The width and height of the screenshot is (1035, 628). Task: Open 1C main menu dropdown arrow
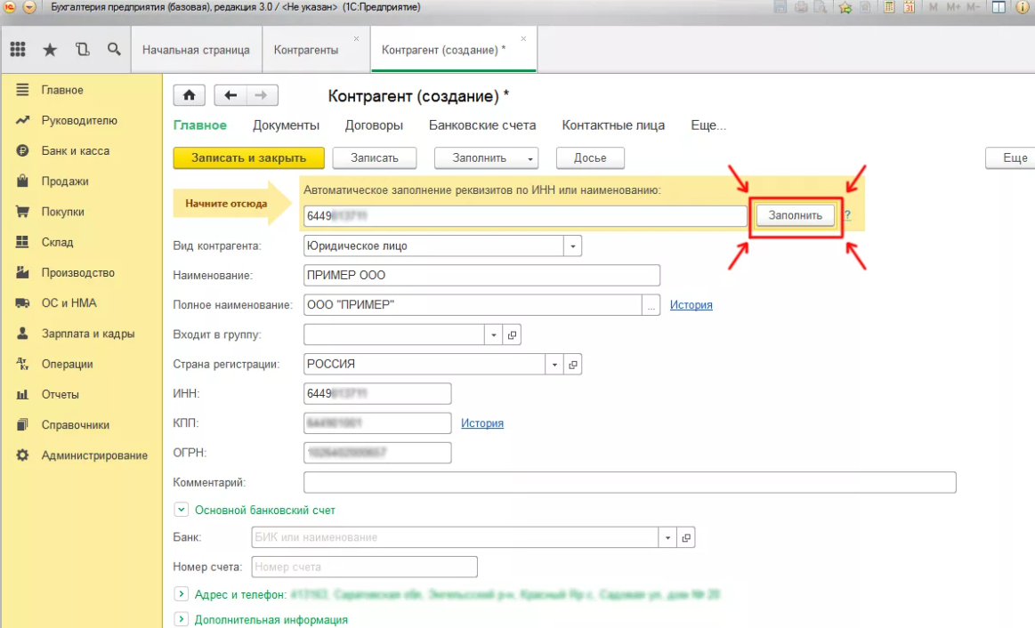pos(29,7)
